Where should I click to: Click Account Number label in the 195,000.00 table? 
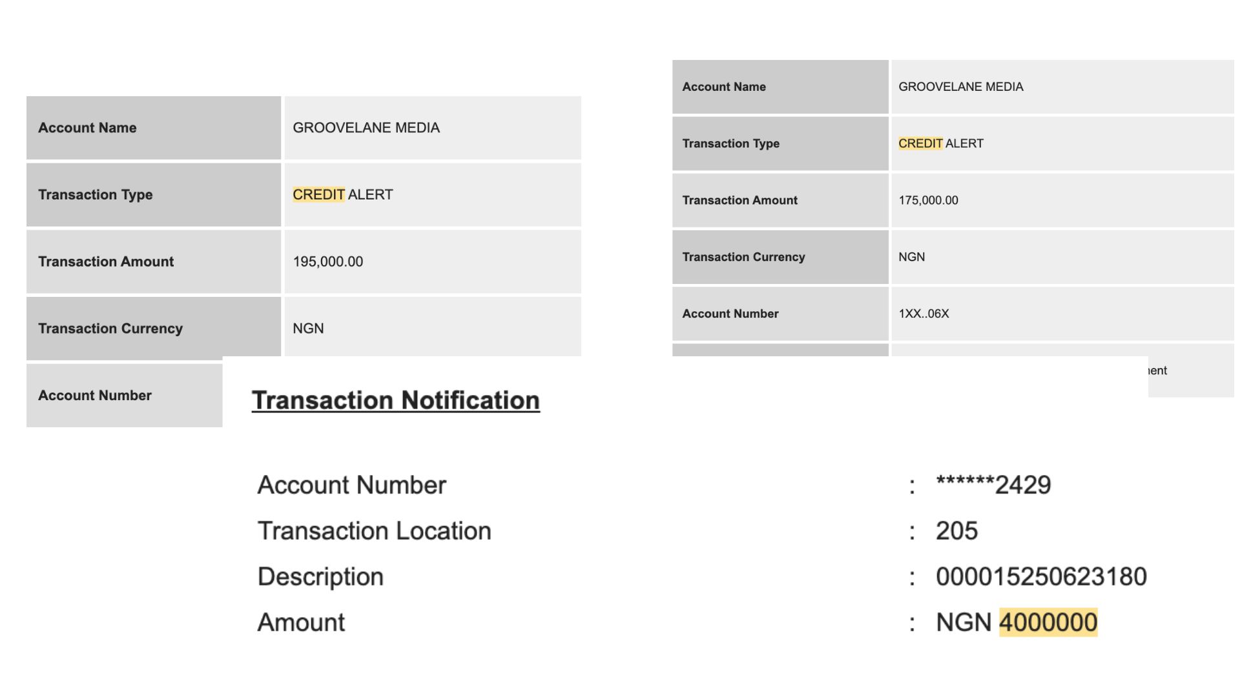(x=95, y=396)
